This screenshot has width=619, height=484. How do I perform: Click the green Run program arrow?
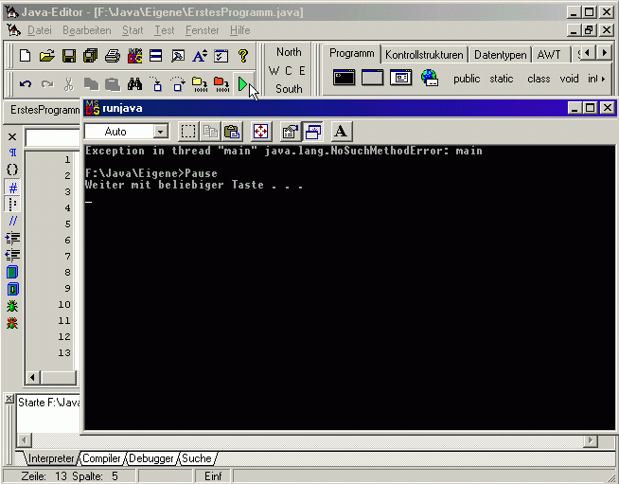coord(242,85)
